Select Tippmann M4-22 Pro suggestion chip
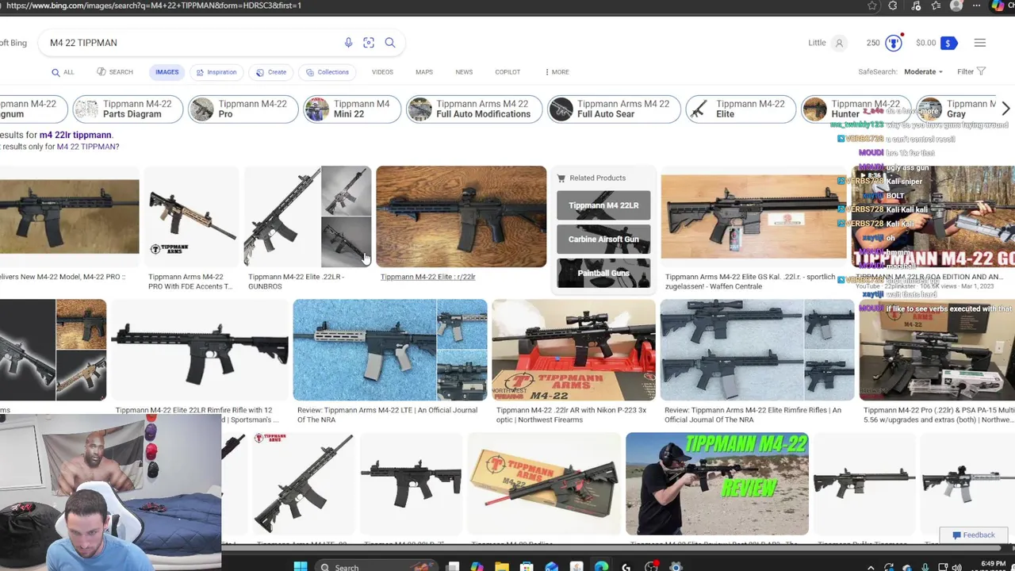 pyautogui.click(x=243, y=109)
